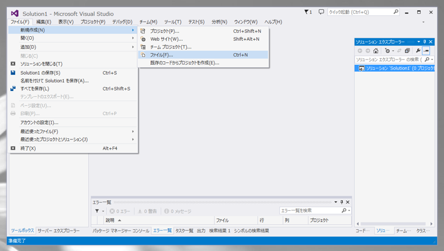Expand recent projects and solutions submenu
Image resolution: width=444 pixels, height=251 pixels.
tap(73, 140)
